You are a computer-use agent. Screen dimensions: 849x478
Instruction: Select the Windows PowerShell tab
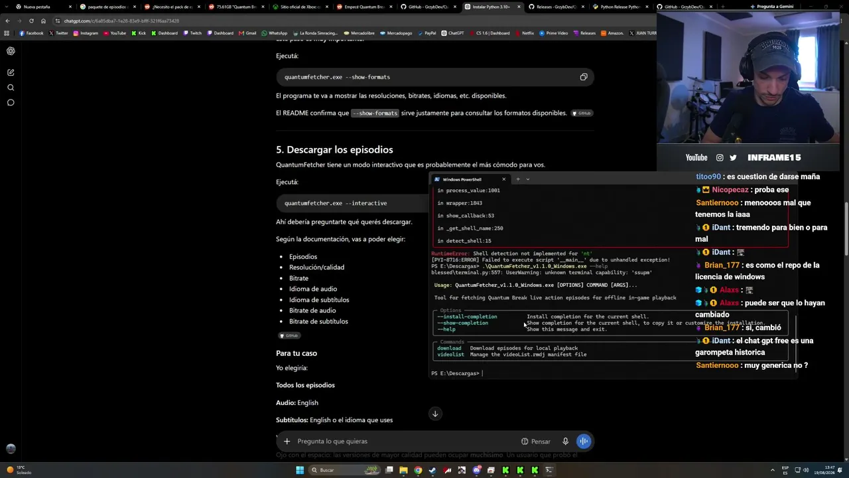470,179
